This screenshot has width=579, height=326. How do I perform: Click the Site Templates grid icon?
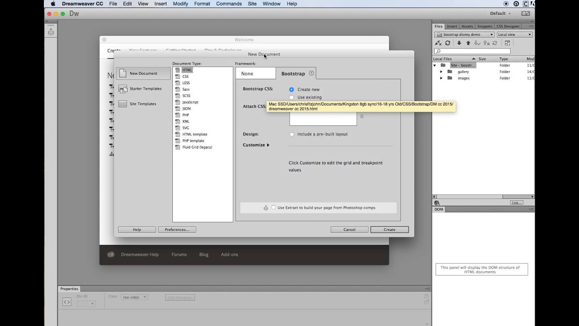pyautogui.click(x=123, y=104)
